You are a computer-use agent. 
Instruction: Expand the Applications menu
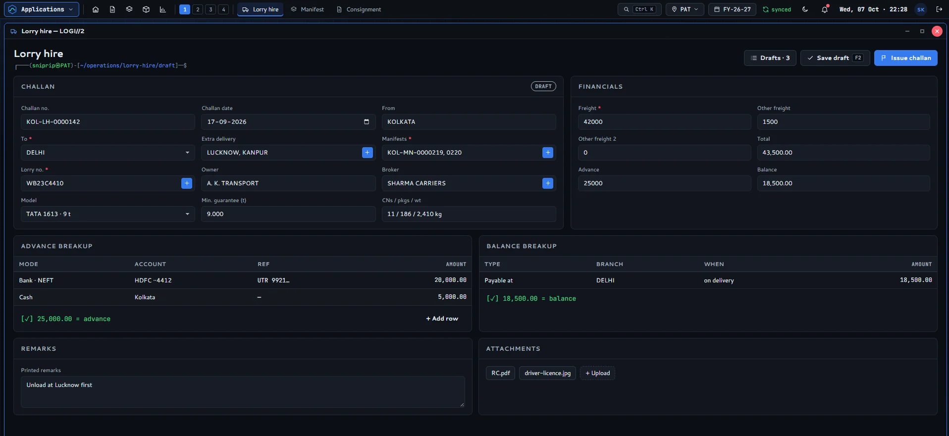point(42,9)
